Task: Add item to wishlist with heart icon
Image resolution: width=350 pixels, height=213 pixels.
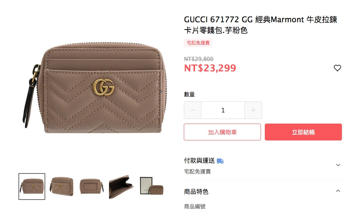Action: [x=337, y=68]
